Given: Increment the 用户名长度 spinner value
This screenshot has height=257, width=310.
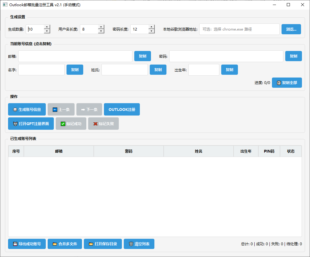Looking at the screenshot, I should pos(101,27).
